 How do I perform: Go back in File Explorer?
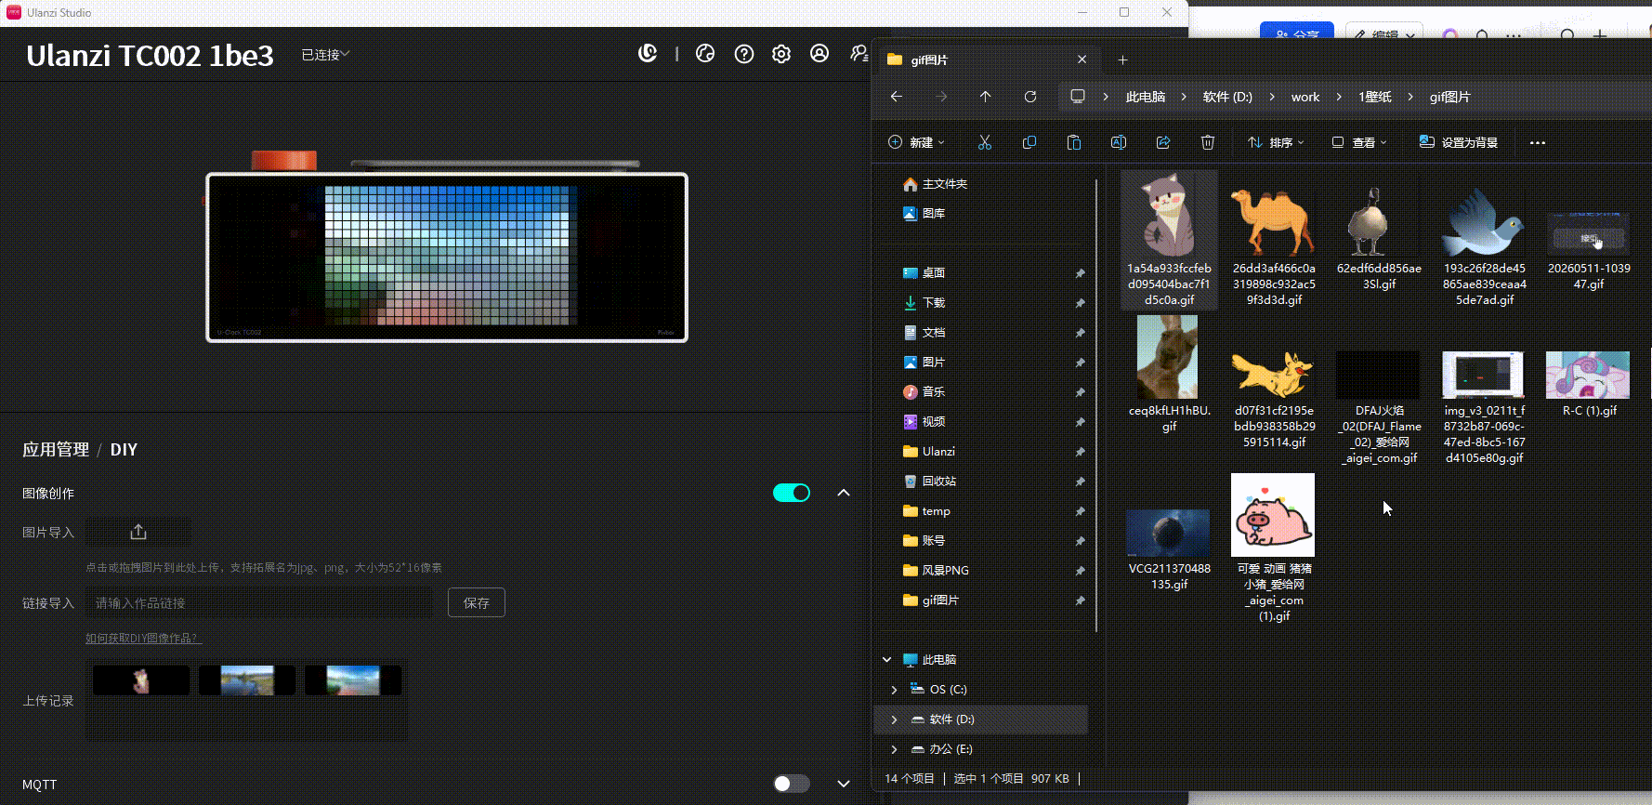tap(897, 97)
